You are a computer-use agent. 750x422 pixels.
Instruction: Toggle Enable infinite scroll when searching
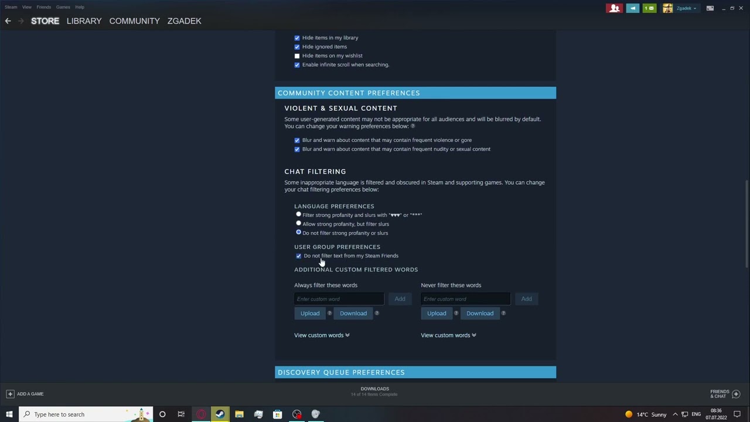tap(297, 65)
